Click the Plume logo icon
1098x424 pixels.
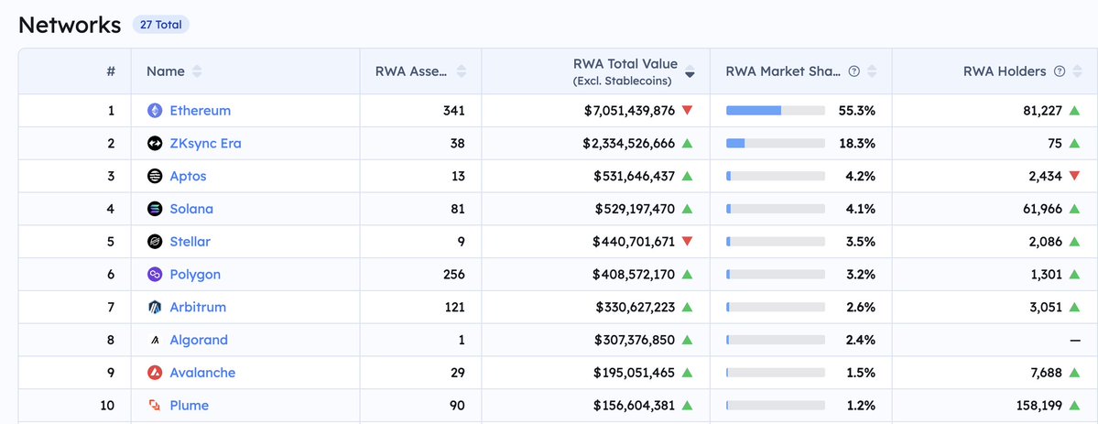pos(155,405)
